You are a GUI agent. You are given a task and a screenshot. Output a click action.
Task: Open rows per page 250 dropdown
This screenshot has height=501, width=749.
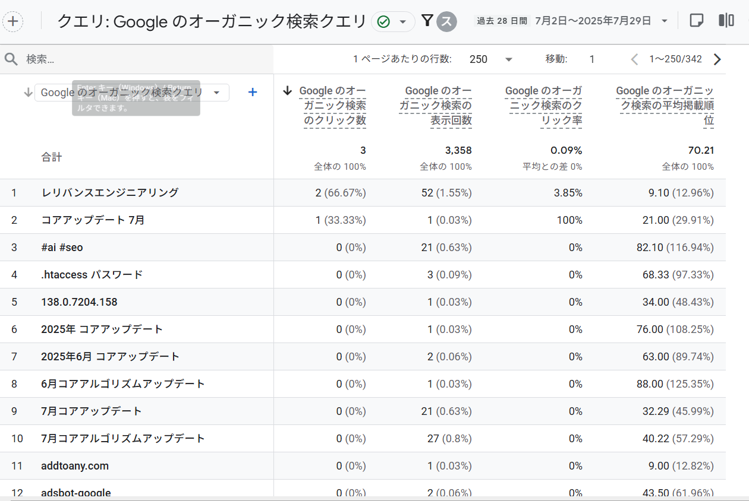click(490, 59)
